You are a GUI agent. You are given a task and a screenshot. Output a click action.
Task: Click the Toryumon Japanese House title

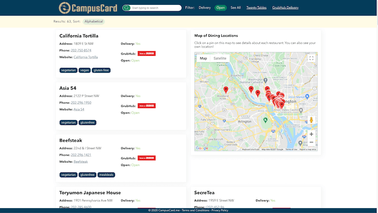[90, 193]
